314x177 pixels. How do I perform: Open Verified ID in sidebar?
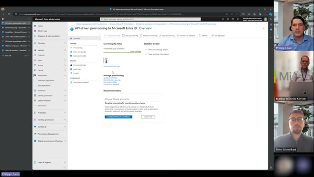[42, 127]
